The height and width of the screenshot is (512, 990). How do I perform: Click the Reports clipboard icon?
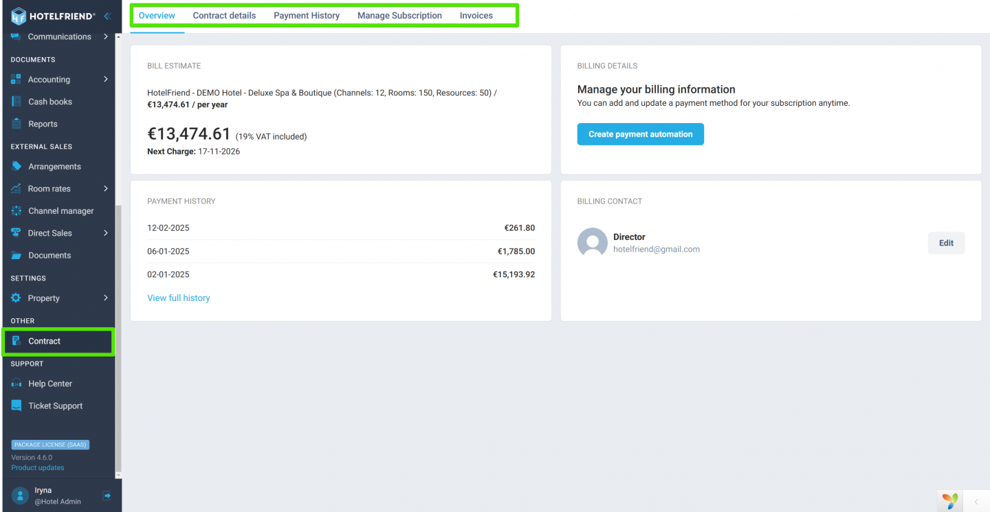(16, 124)
